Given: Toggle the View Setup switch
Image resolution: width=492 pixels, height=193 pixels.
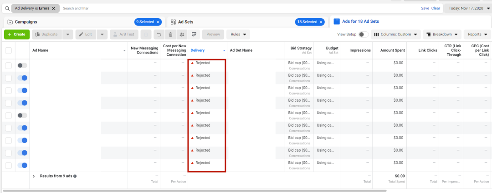Looking at the screenshot, I should 363,34.
